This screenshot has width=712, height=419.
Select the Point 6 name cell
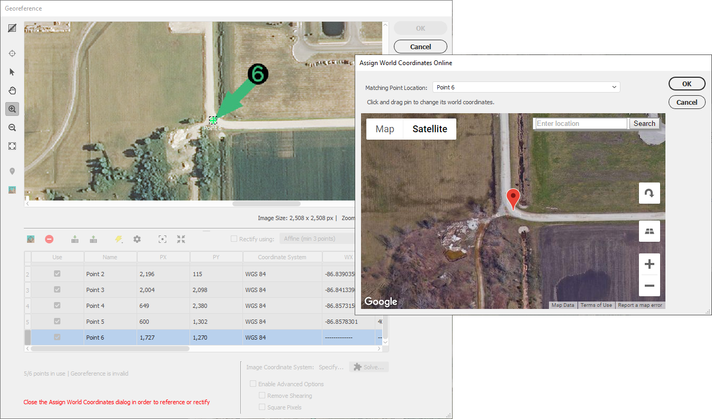coord(110,338)
